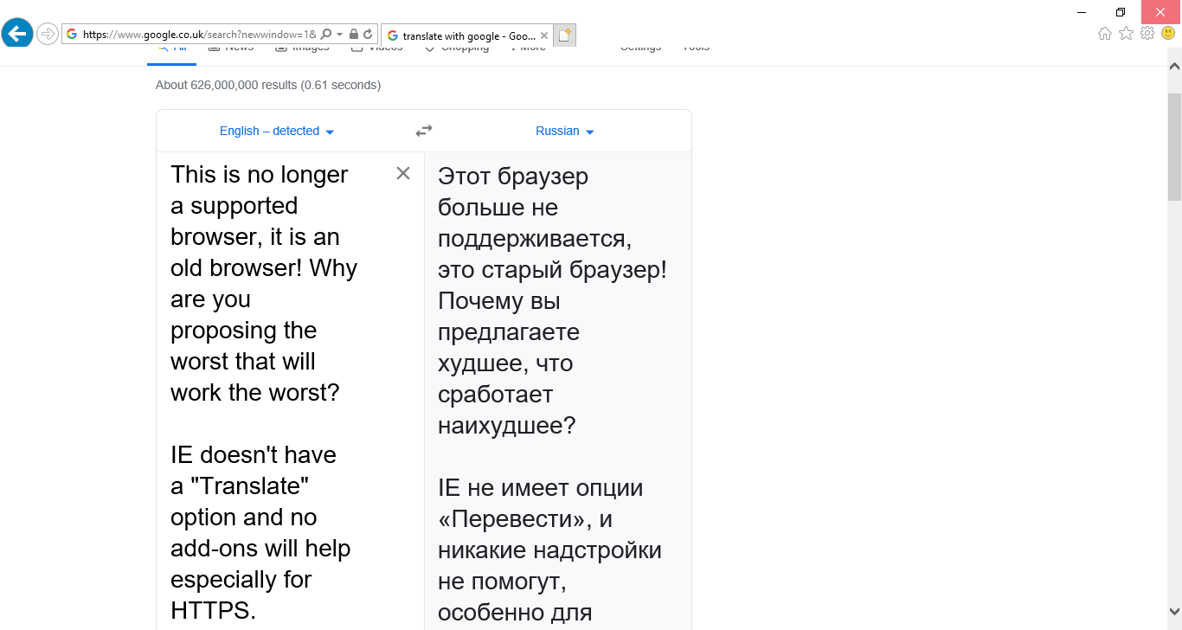Image resolution: width=1182 pixels, height=630 pixels.
Task: Swap the translation languages
Action: (x=423, y=131)
